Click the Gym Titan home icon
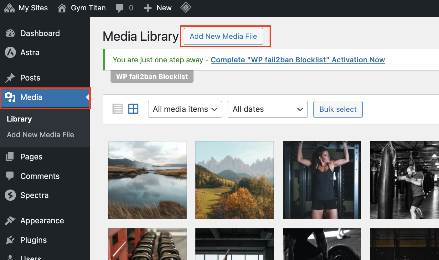Viewport: 439px width, 260px height. tap(62, 8)
